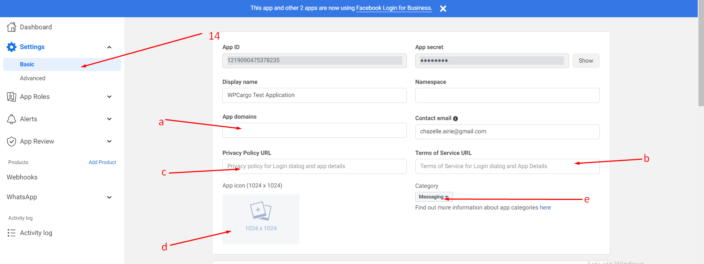Click the Privacy Policy URL field
This screenshot has height=264, width=704.
(x=314, y=166)
